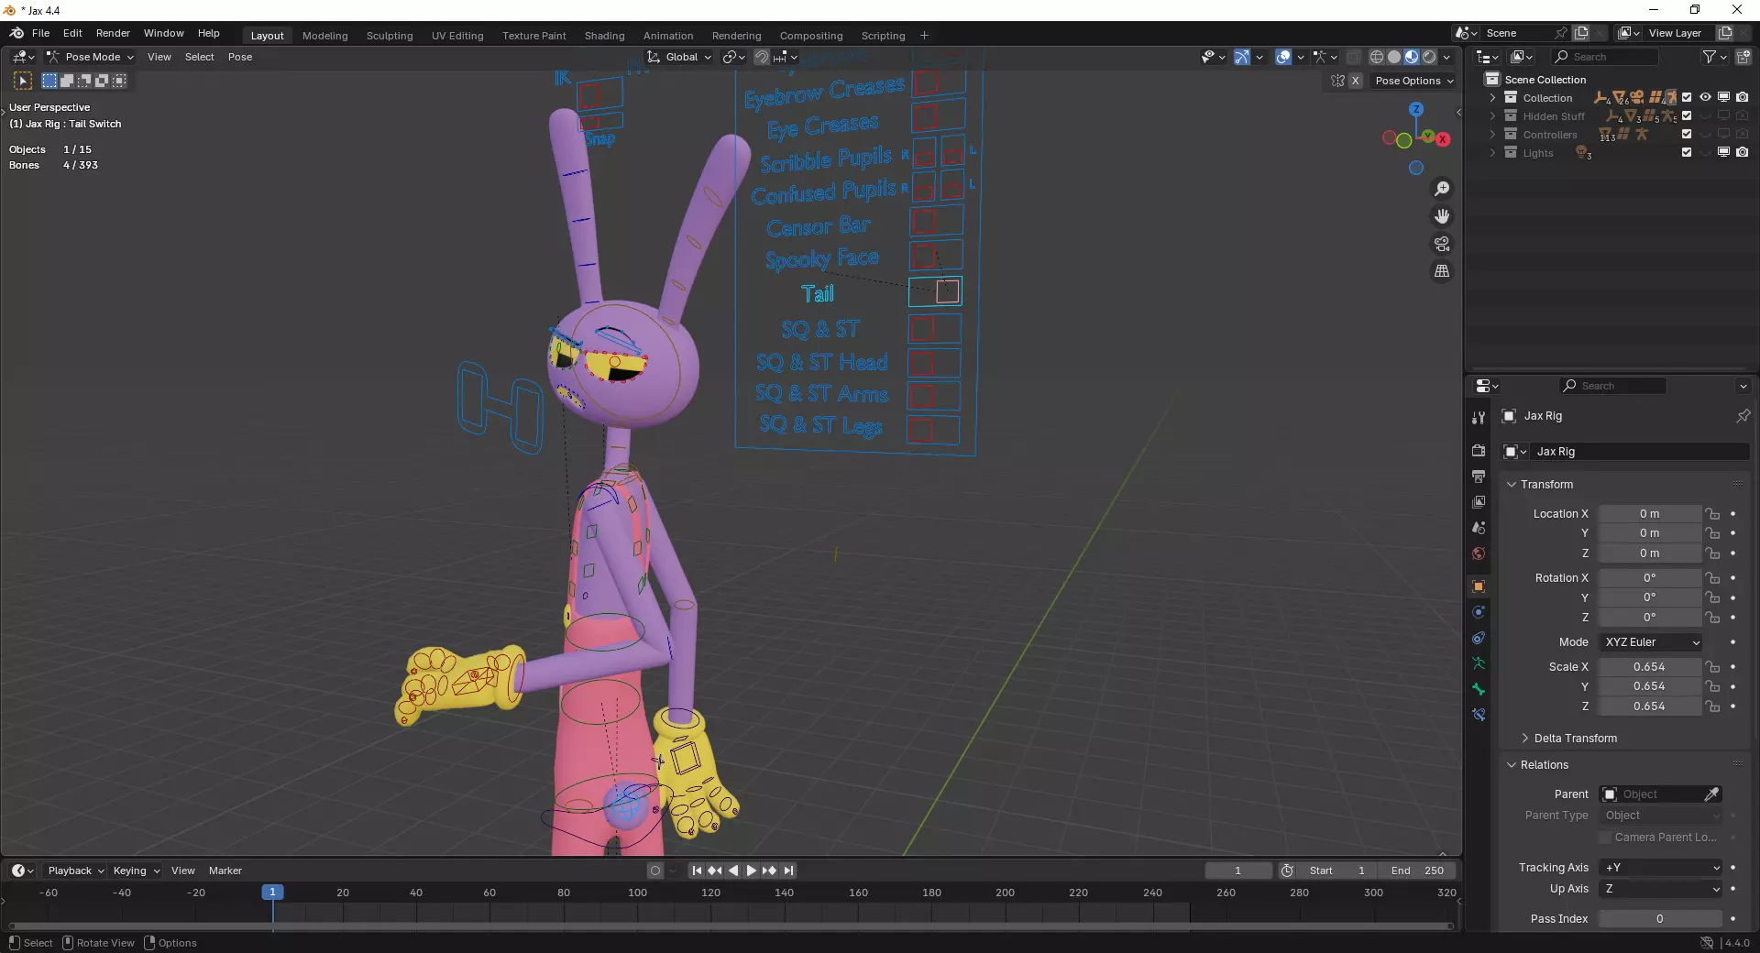Hide the Collection using its eye icon
1760x953 pixels.
[1705, 97]
